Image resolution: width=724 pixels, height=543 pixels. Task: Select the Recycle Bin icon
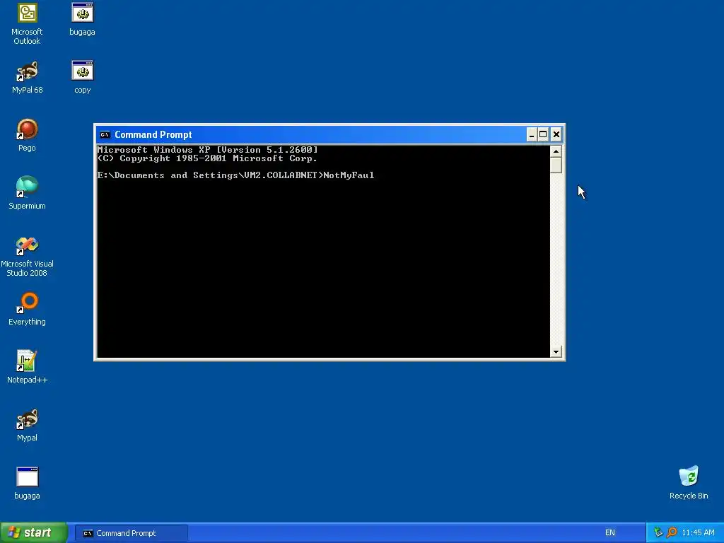pyautogui.click(x=689, y=483)
